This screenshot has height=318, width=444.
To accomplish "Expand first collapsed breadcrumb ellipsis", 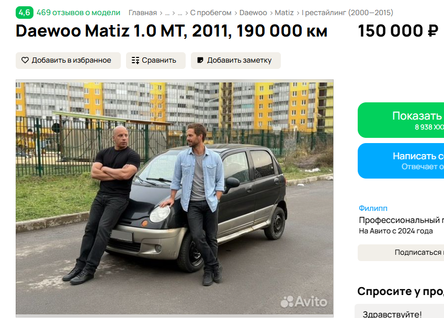I will point(167,13).
